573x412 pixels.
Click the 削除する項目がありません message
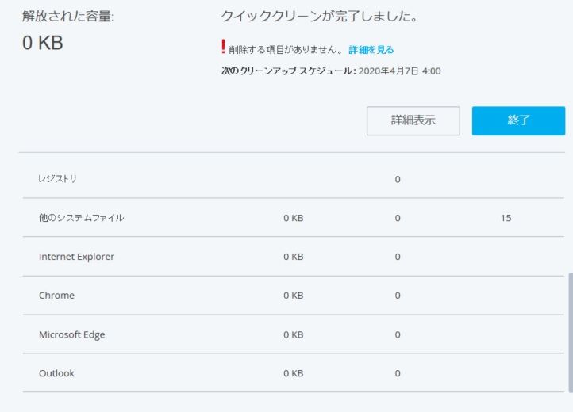(x=286, y=50)
